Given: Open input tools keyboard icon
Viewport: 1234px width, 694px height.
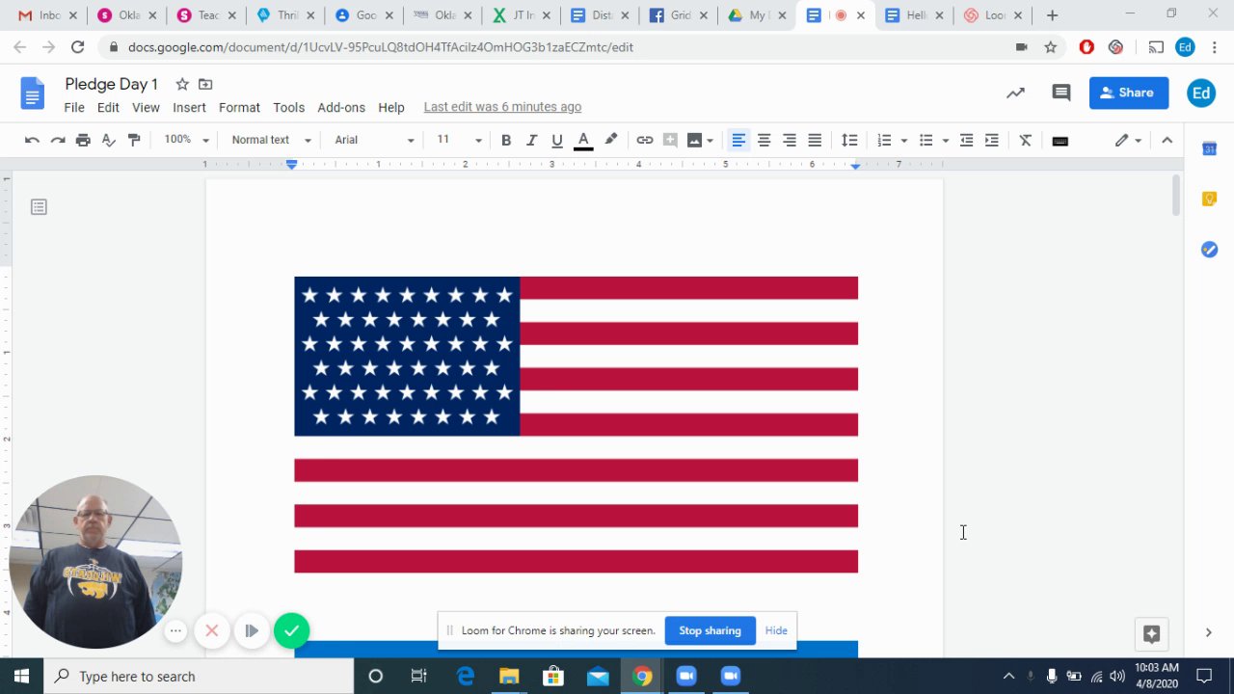Looking at the screenshot, I should 1060,140.
